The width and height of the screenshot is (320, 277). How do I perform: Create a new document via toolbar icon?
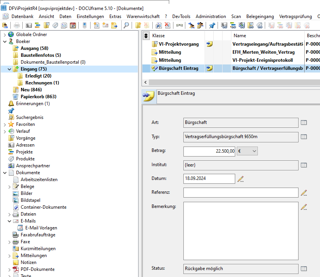97,26
